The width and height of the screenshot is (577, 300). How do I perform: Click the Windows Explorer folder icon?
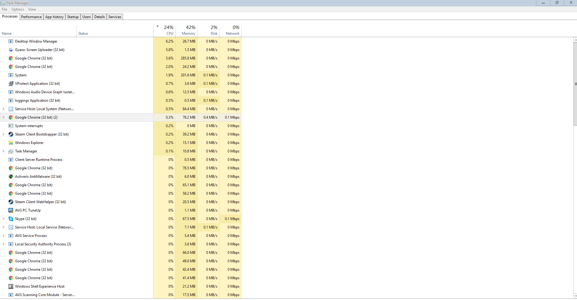tap(11, 143)
